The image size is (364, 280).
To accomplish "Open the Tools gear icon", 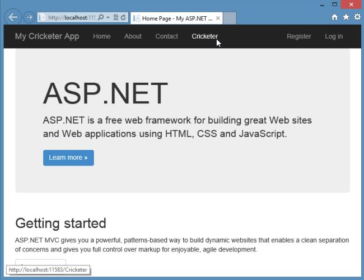I will (x=357, y=17).
